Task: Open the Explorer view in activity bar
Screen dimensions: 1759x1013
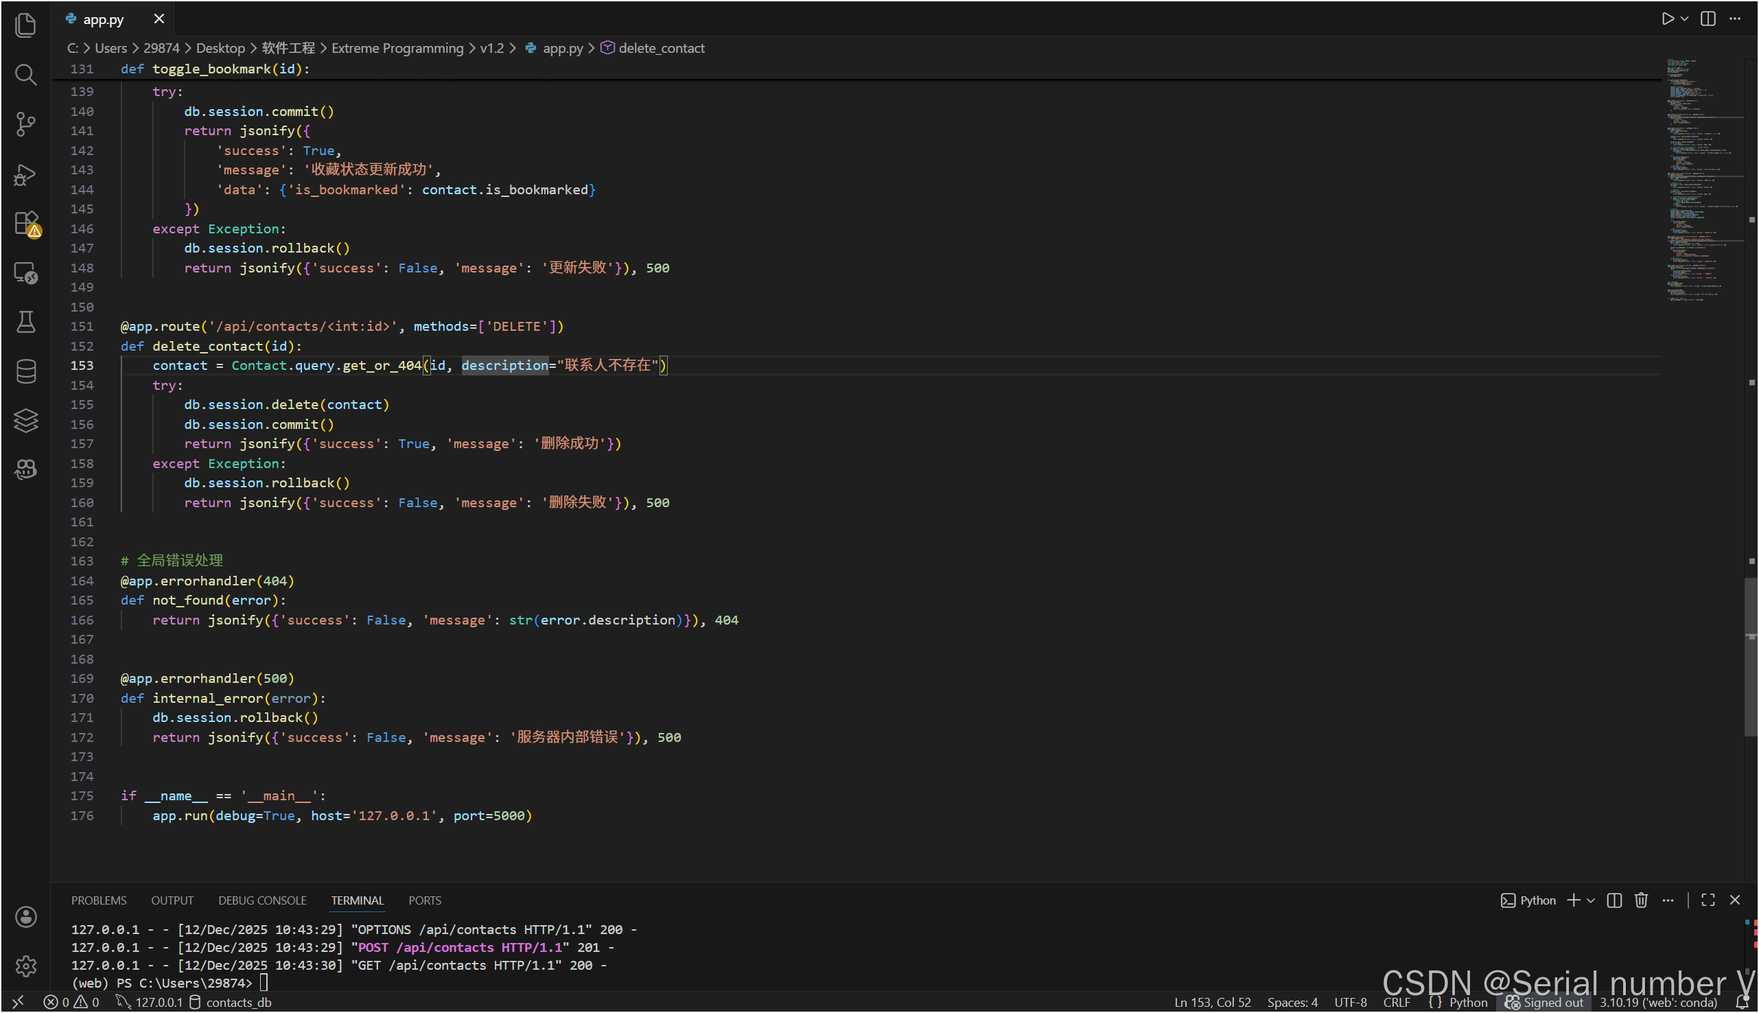Action: [x=25, y=26]
